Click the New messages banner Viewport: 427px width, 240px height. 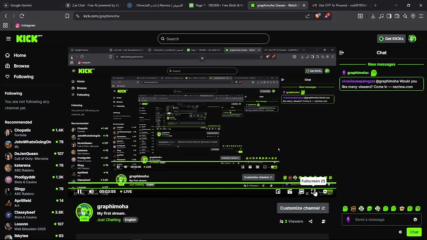pos(381,64)
